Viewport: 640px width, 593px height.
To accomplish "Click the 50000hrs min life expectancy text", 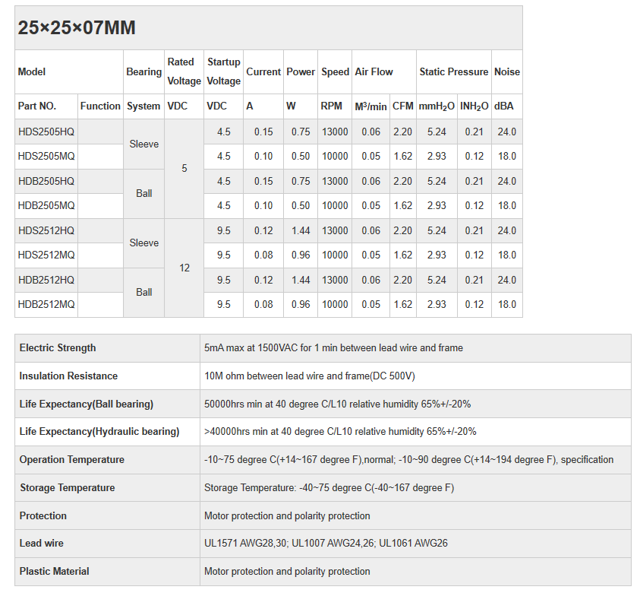I will (x=337, y=404).
